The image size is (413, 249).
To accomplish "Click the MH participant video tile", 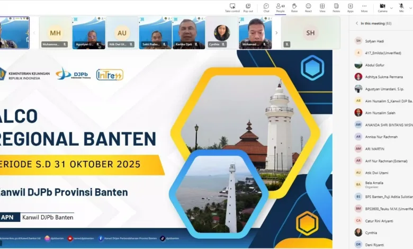I will [x=55, y=32].
